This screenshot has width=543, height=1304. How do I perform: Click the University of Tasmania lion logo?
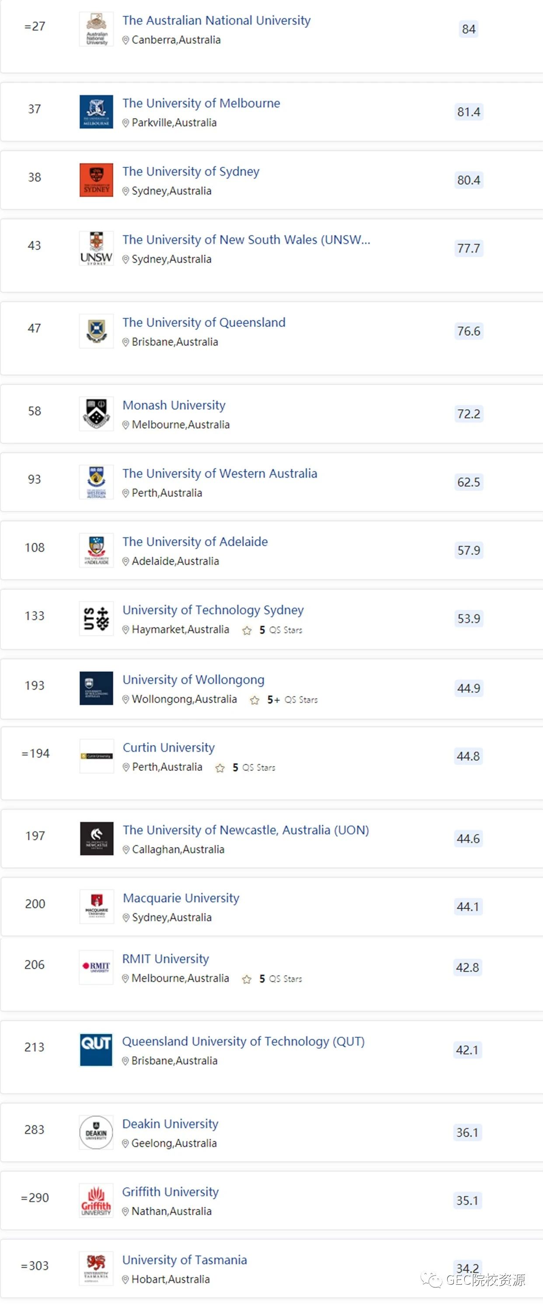[x=96, y=1268]
